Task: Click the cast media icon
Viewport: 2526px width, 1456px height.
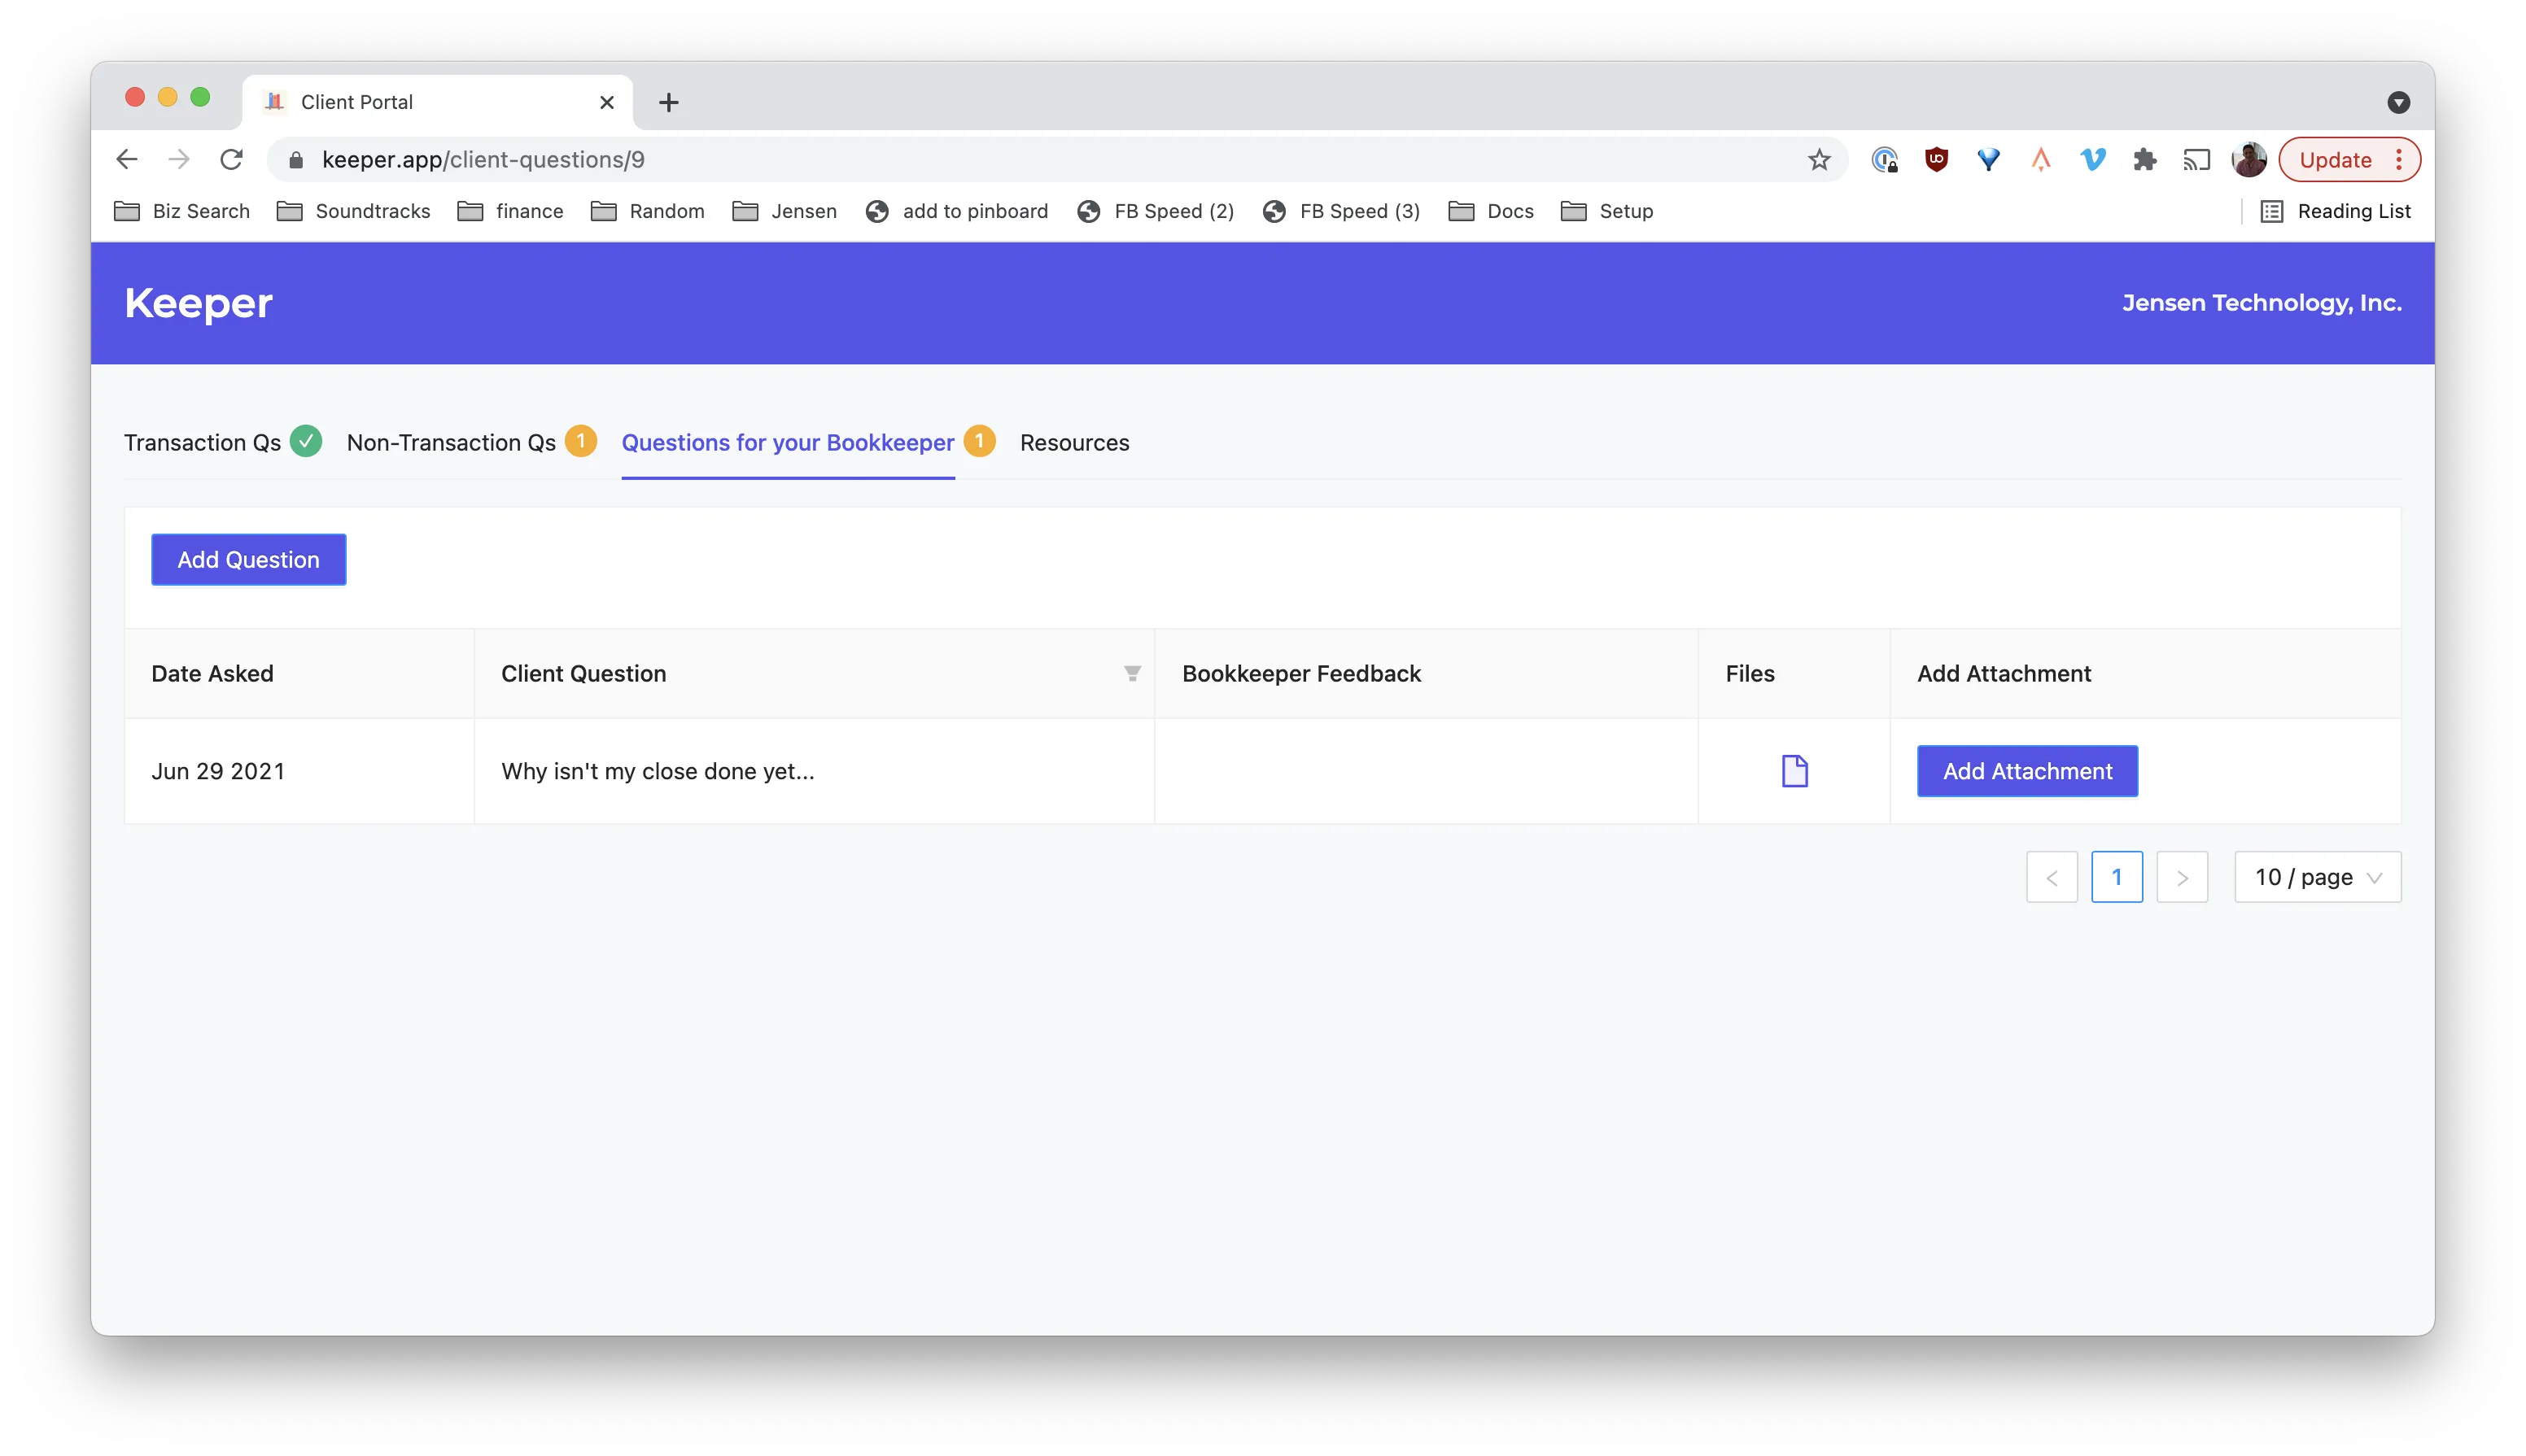Action: tap(2196, 160)
